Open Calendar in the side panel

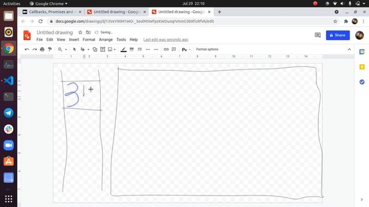pyautogui.click(x=362, y=52)
